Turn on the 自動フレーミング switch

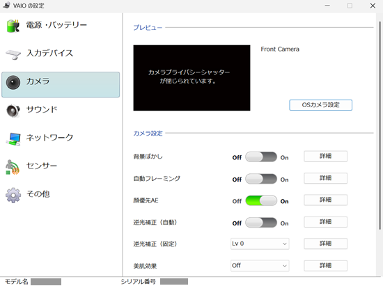point(261,179)
